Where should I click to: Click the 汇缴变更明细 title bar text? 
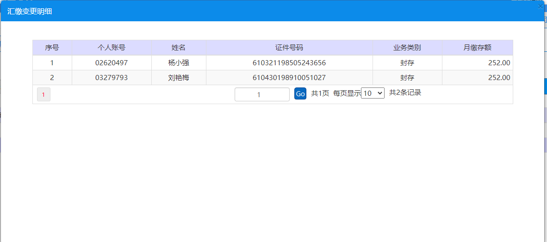tap(30, 11)
